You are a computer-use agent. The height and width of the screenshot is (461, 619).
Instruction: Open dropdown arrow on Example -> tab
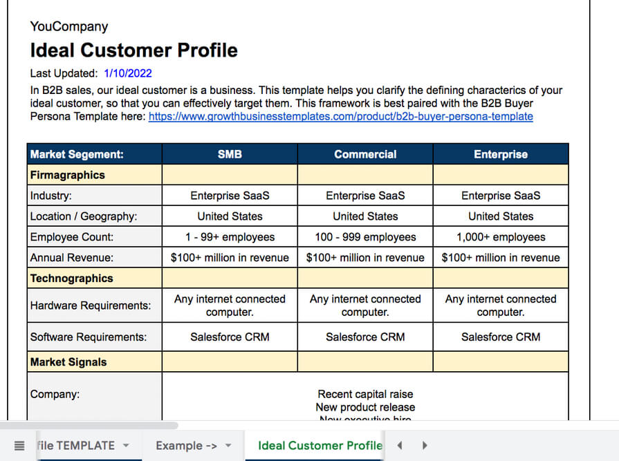(228, 445)
